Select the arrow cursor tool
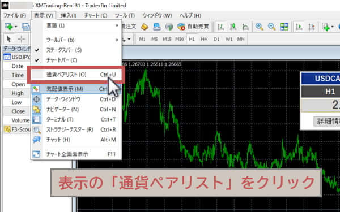The width and height of the screenshot is (340, 212). pyautogui.click(x=9, y=39)
